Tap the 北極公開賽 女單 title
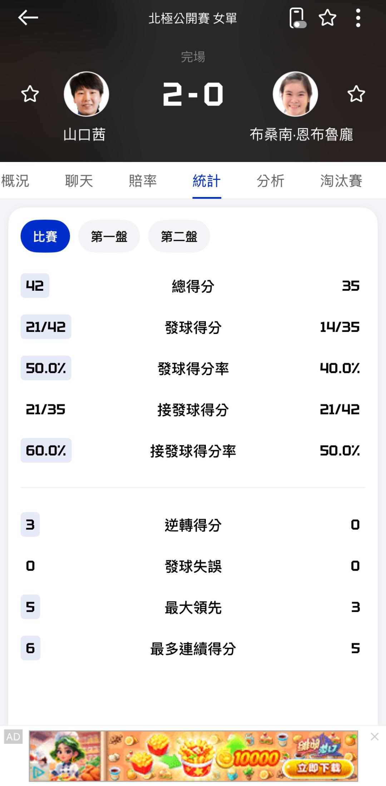The image size is (386, 786). pyautogui.click(x=193, y=18)
